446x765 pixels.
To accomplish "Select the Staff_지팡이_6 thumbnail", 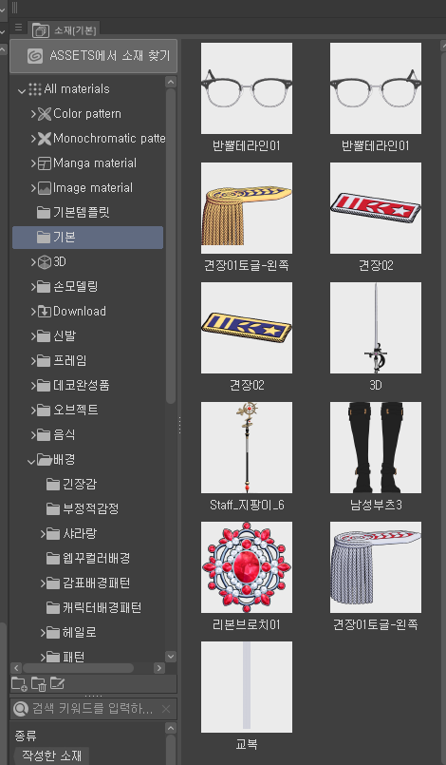I will pyautogui.click(x=247, y=448).
